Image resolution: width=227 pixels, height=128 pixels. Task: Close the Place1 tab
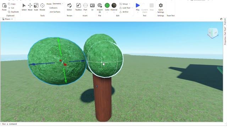point(12,19)
